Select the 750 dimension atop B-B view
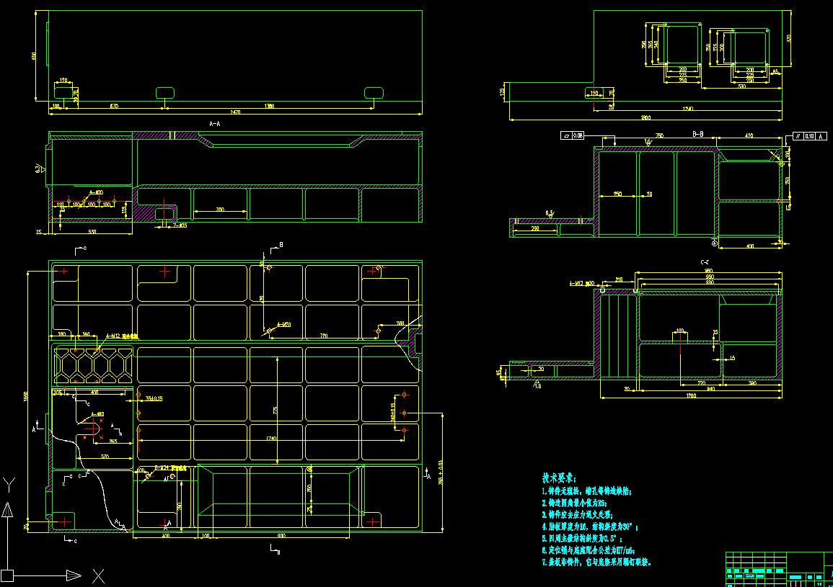833x587 pixels. click(659, 136)
